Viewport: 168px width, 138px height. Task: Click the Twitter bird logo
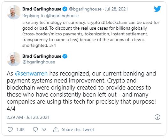[157, 9]
